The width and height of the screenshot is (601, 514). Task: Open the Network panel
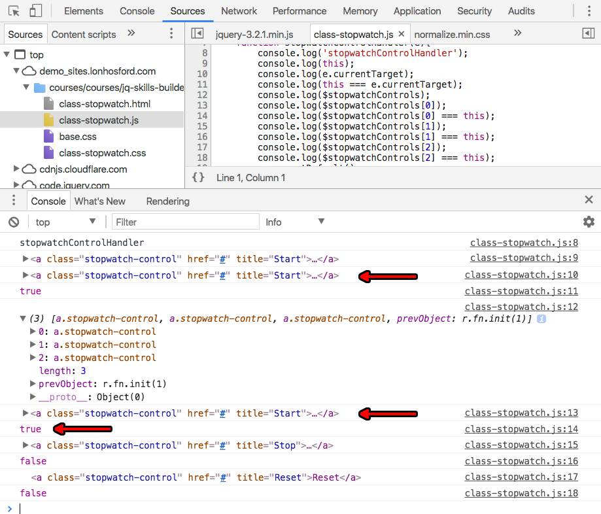239,11
